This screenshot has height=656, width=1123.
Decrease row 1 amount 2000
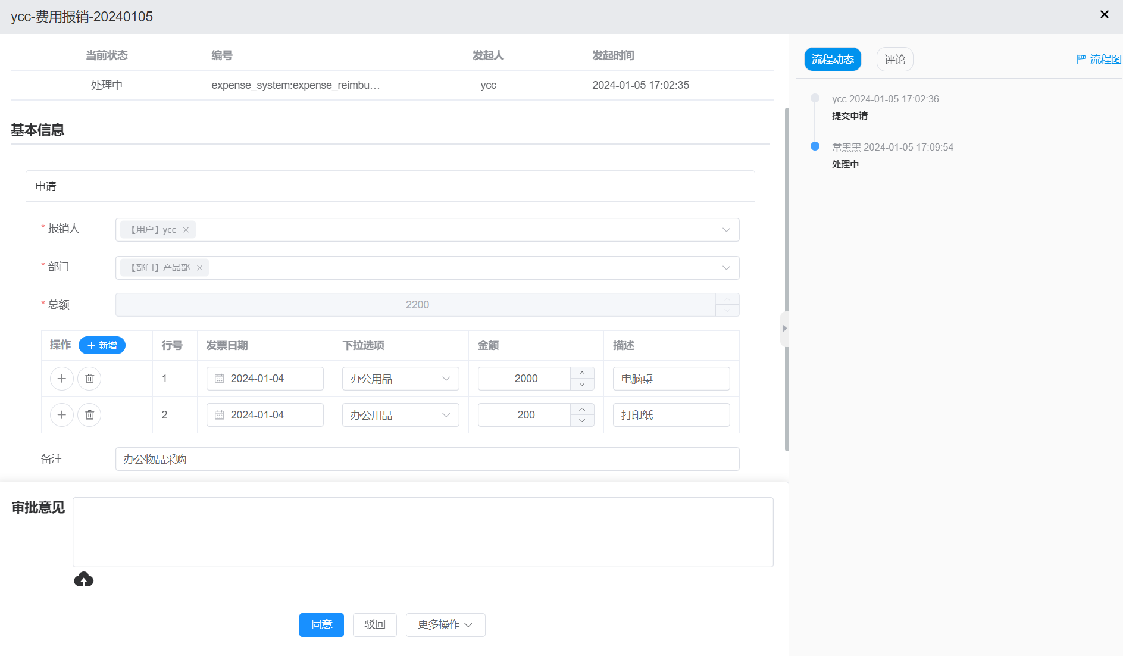coord(582,385)
